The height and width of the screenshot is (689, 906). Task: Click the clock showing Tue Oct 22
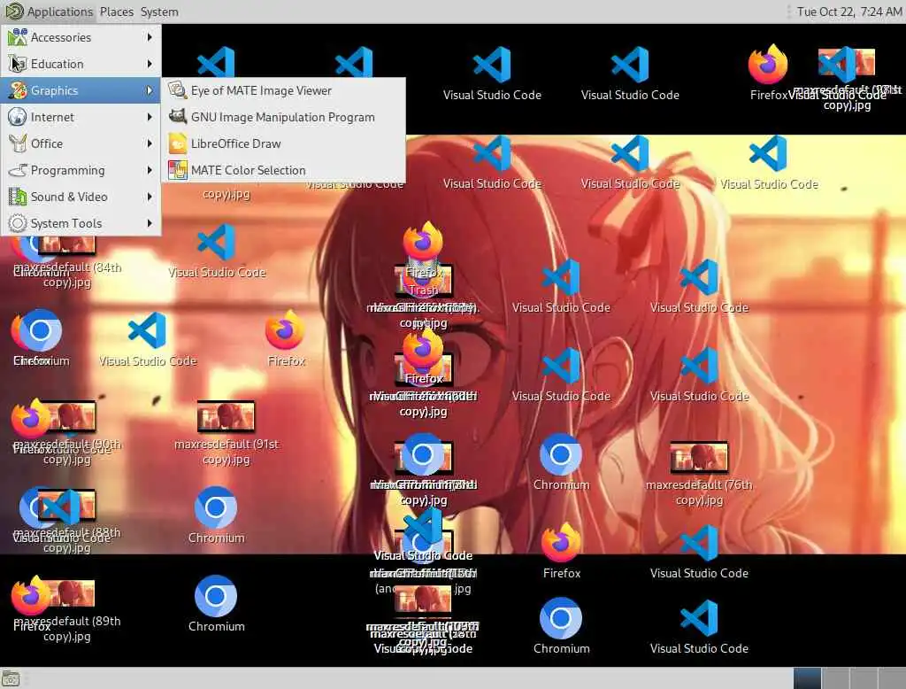click(848, 12)
